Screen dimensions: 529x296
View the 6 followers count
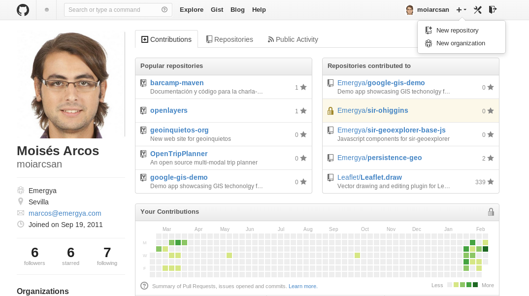[x=34, y=256]
